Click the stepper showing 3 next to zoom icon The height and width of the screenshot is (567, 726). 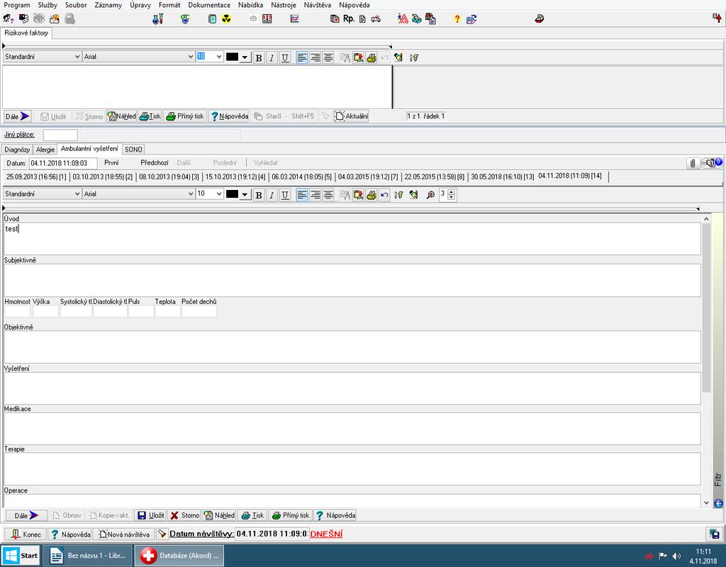pyautogui.click(x=447, y=194)
